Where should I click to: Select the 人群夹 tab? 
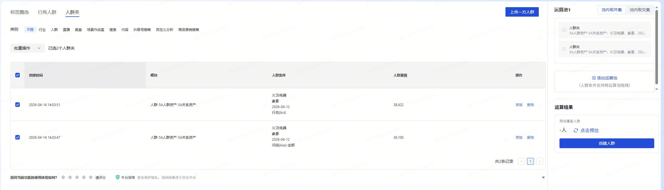(72, 12)
